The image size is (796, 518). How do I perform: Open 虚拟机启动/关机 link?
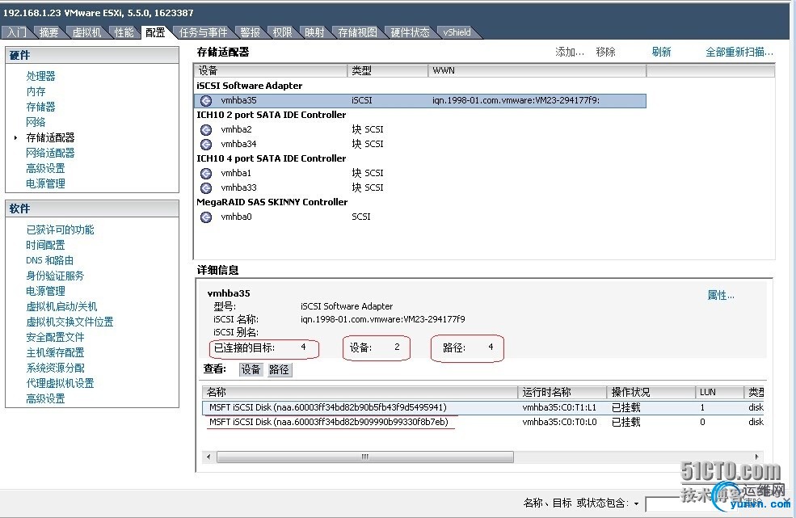coord(61,306)
